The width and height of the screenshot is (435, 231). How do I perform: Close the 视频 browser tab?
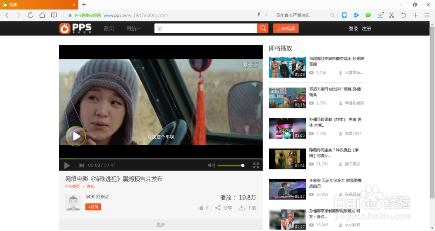(x=74, y=5)
